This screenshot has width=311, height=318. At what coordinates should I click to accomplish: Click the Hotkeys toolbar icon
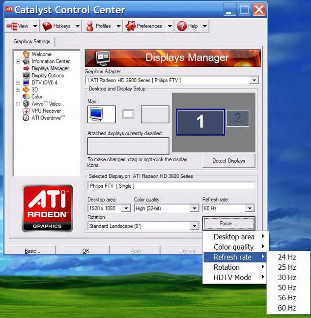click(48, 26)
